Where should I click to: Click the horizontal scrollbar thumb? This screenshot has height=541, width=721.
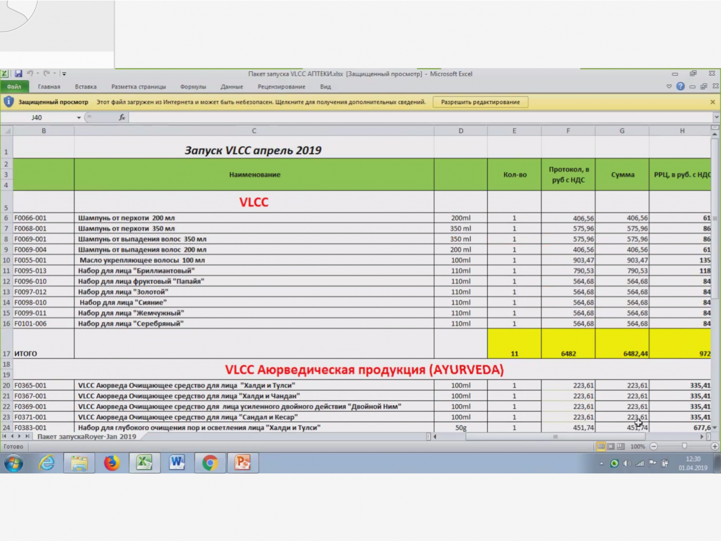coord(555,436)
